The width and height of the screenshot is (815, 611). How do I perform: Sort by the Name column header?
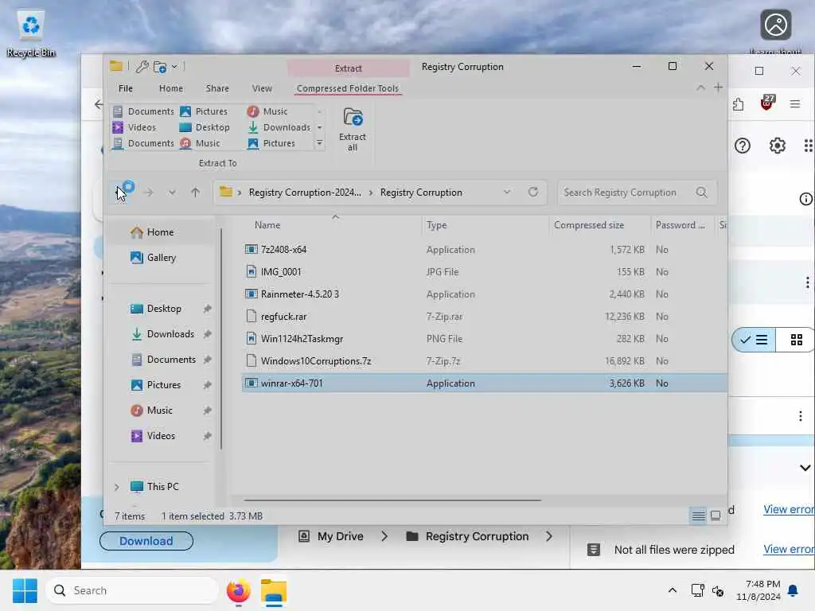(x=267, y=225)
